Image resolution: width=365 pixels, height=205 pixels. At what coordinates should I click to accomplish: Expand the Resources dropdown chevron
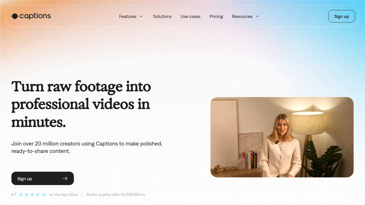[x=257, y=16]
